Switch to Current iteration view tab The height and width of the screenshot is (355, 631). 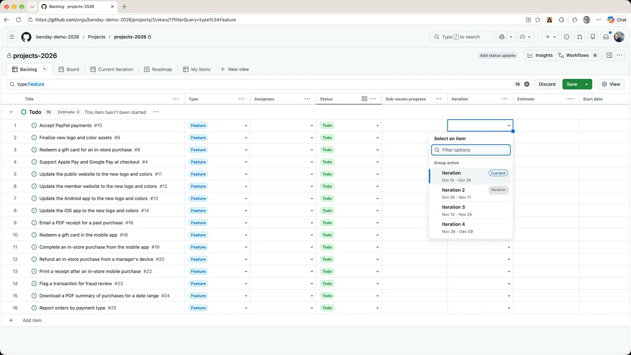tap(112, 69)
